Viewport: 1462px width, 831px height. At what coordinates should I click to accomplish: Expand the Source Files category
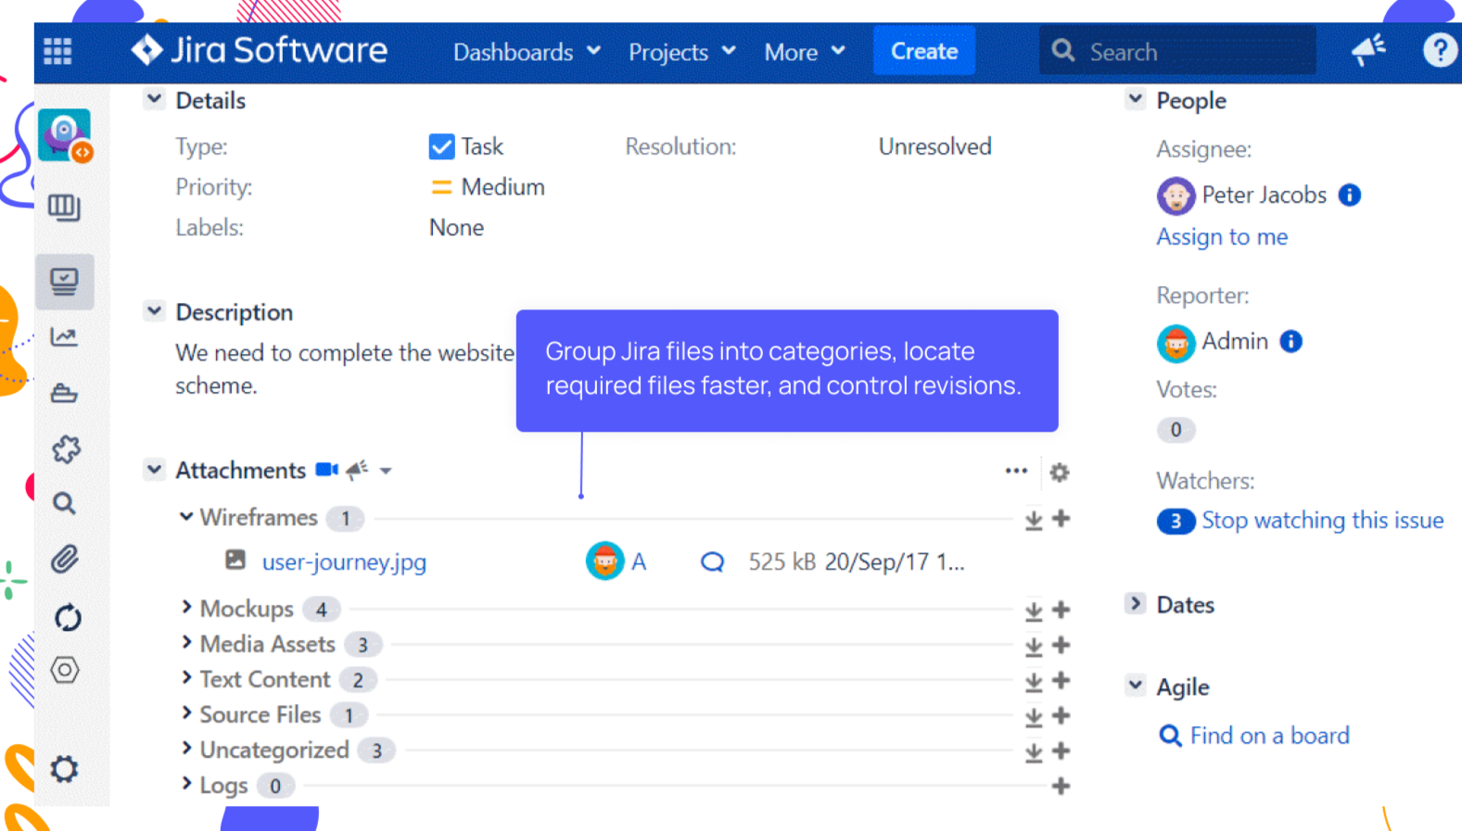pyautogui.click(x=186, y=712)
